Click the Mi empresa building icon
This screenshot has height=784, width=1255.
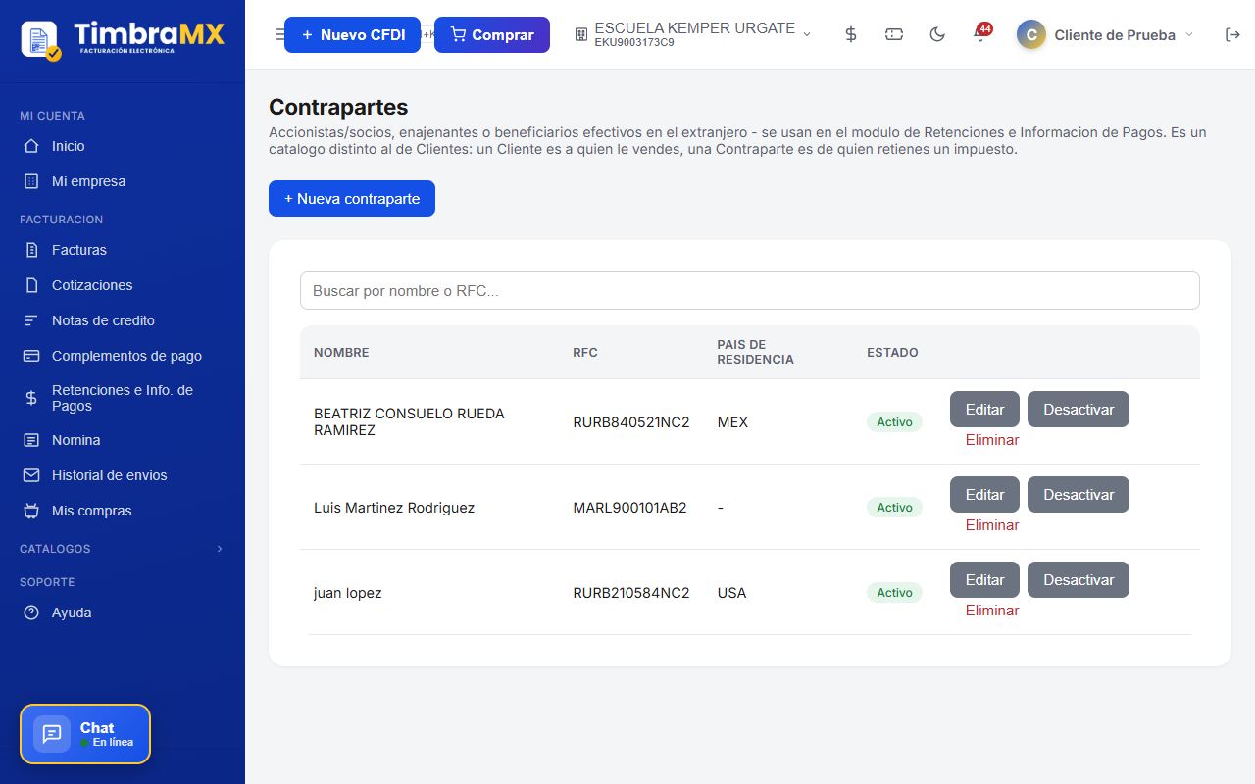[x=31, y=181]
